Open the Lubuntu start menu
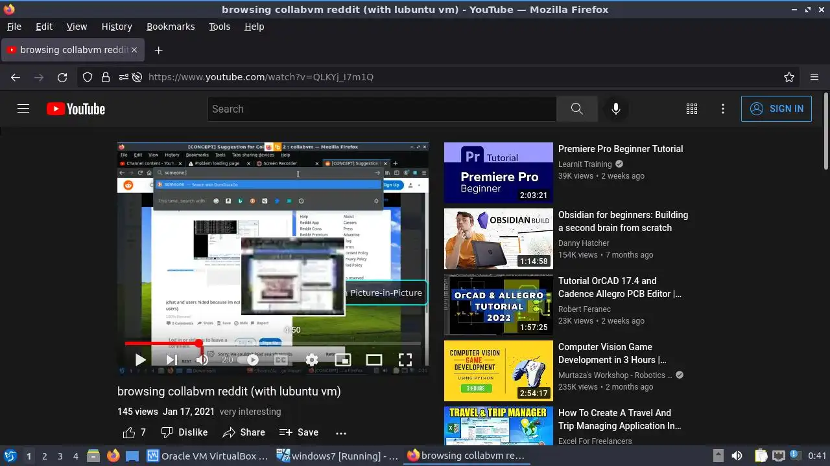The width and height of the screenshot is (830, 466). click(10, 456)
